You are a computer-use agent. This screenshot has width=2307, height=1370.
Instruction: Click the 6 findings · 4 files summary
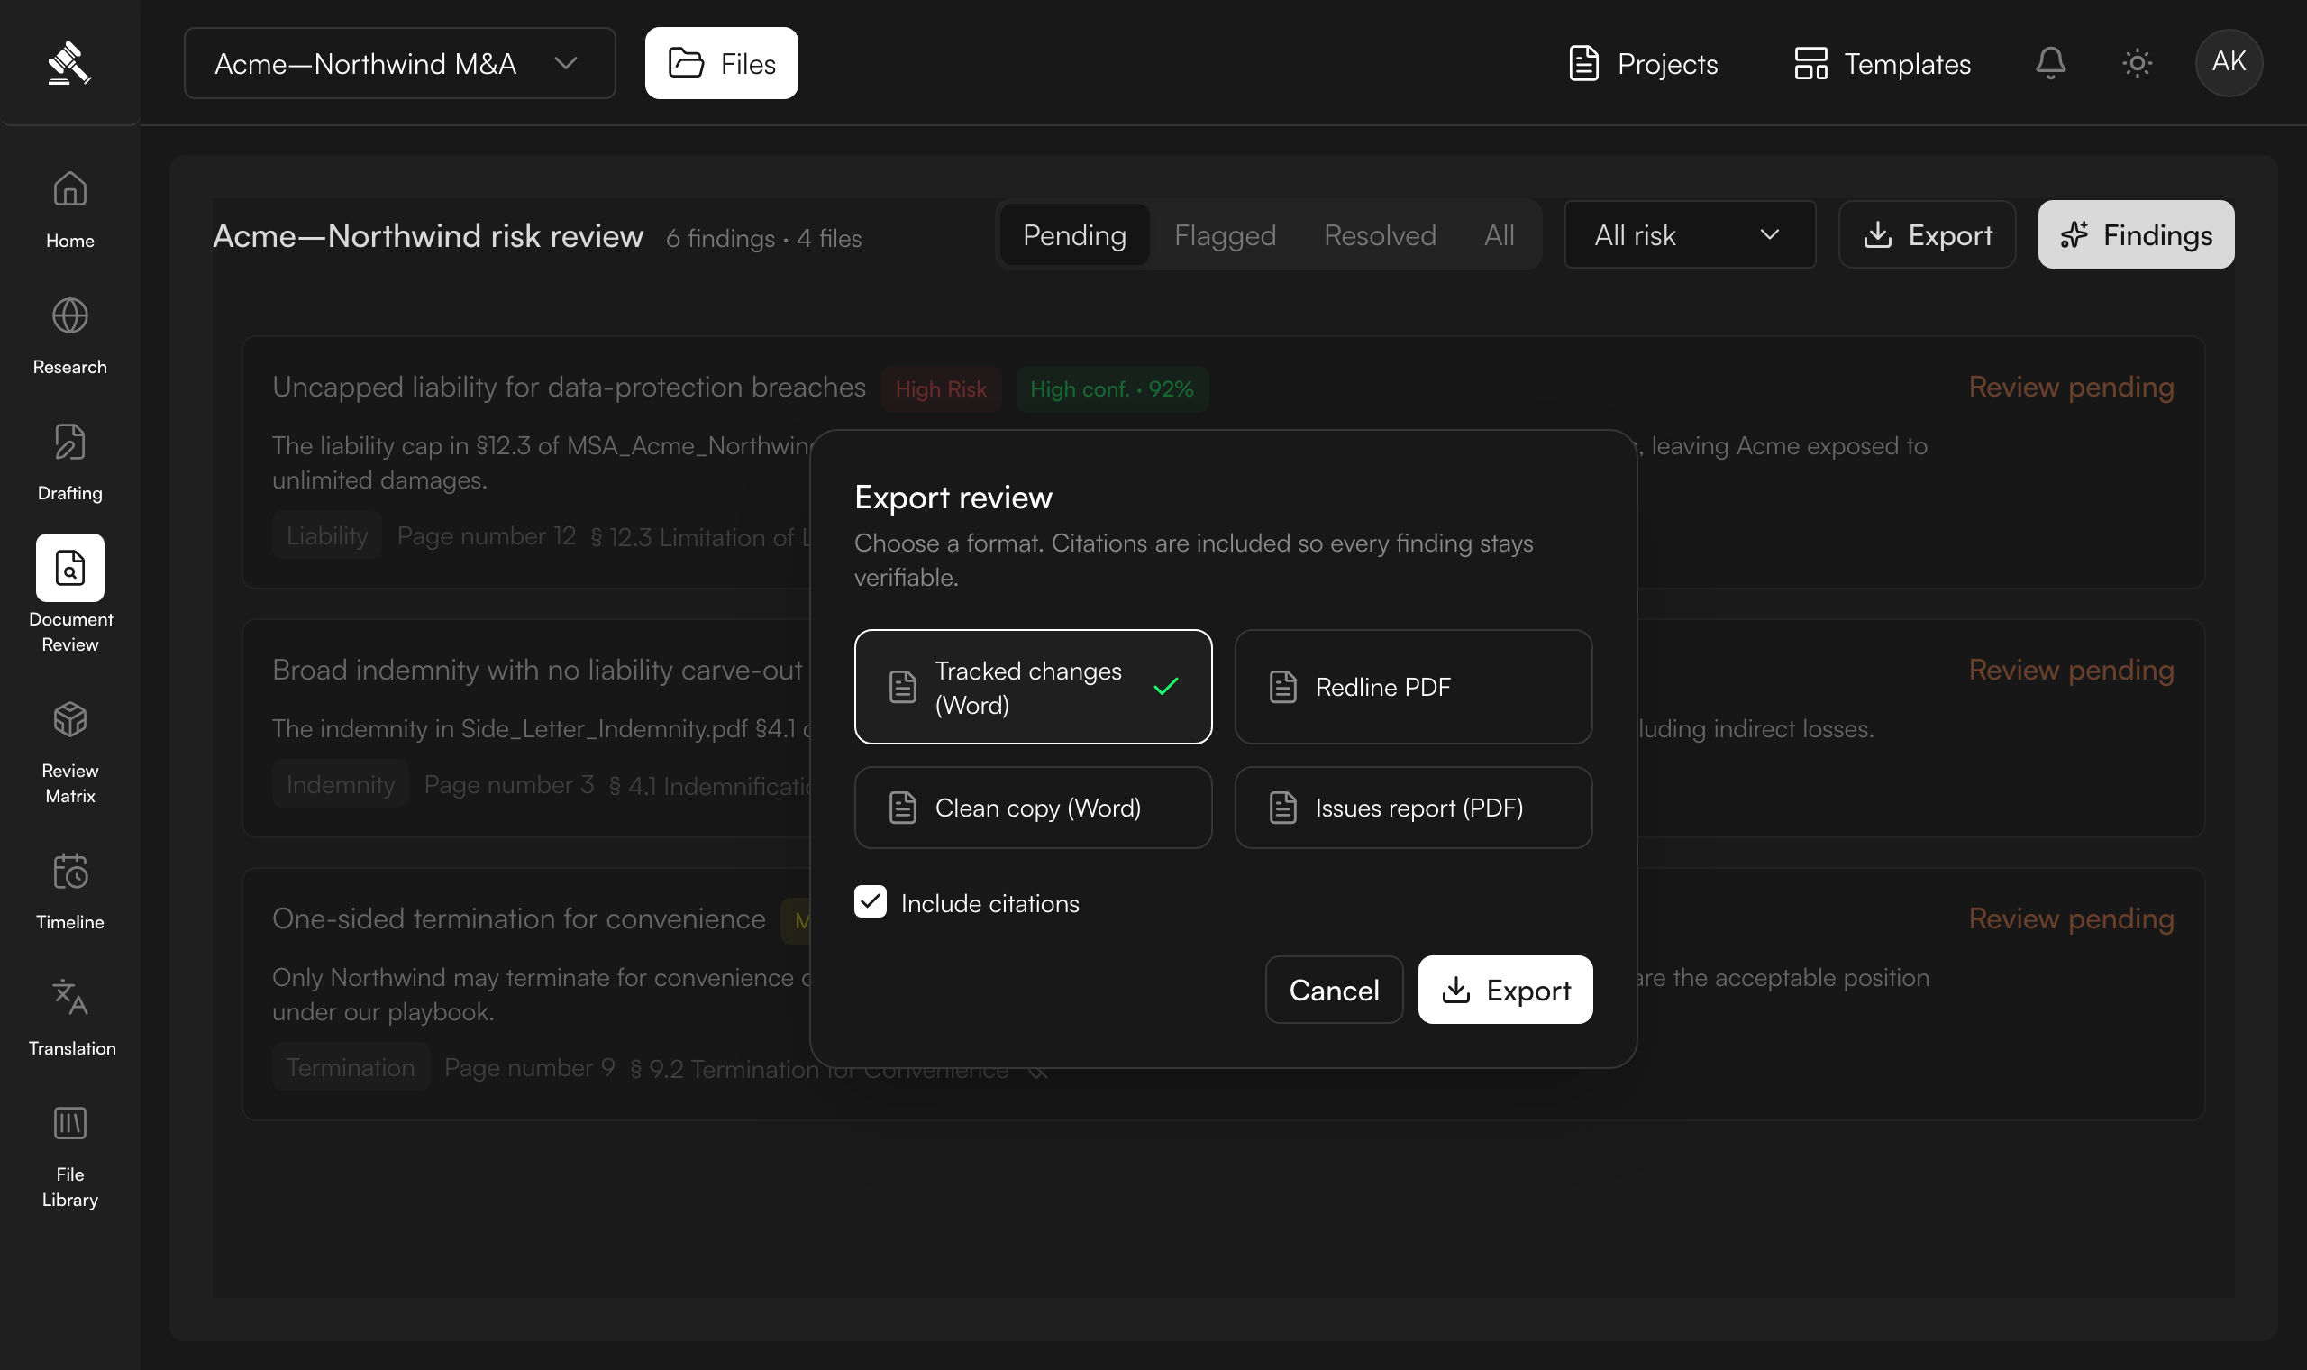(x=763, y=238)
